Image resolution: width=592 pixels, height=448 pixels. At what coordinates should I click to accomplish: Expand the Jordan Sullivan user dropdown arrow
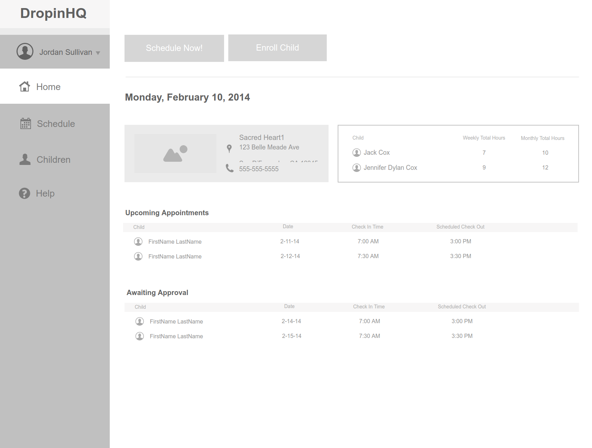coord(98,53)
